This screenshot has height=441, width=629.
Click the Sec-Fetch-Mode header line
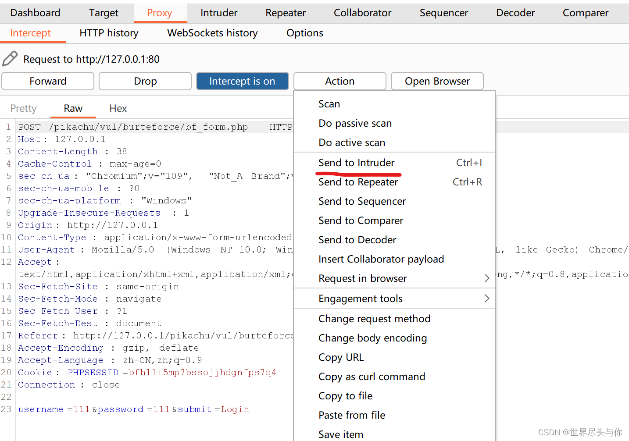pos(90,299)
